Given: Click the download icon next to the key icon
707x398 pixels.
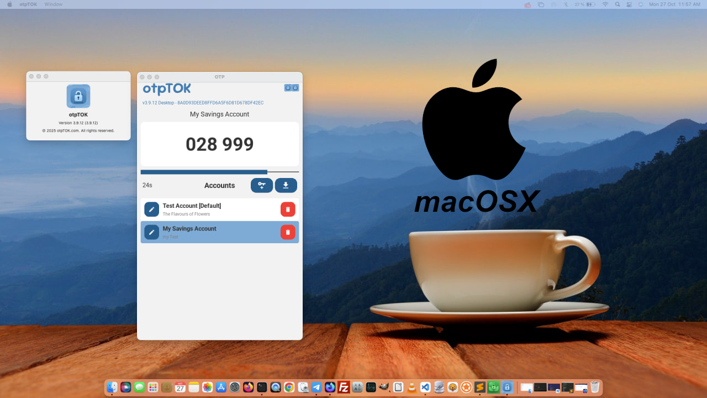Looking at the screenshot, I should click(286, 185).
